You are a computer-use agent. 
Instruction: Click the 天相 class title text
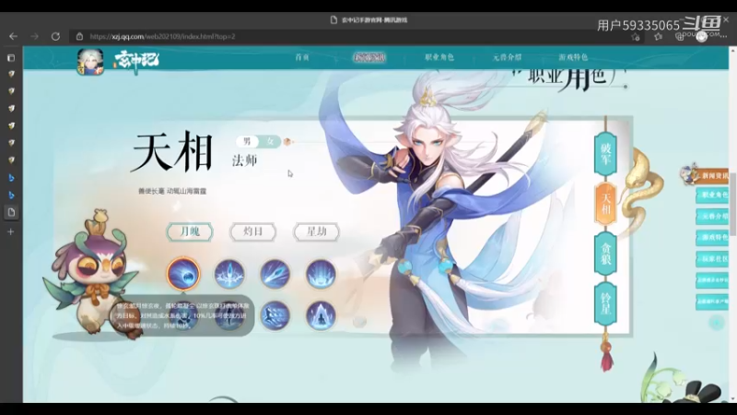pos(172,152)
